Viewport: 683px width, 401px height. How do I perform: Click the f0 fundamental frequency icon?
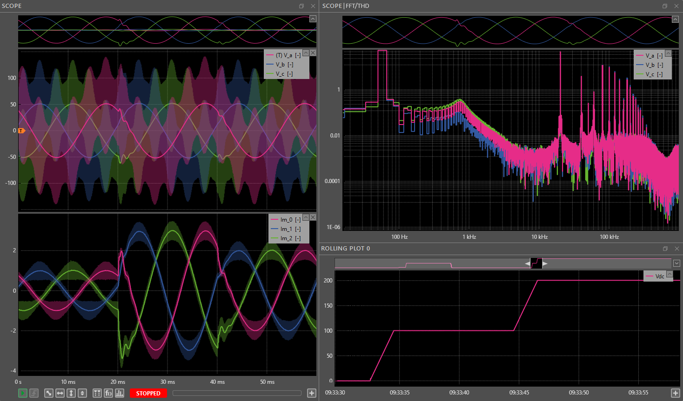[108, 393]
